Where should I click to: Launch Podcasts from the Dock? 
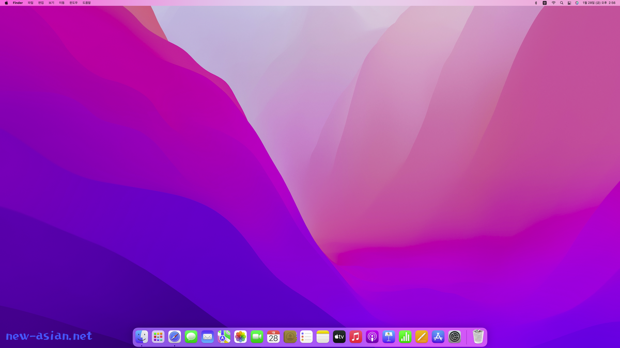[372, 337]
